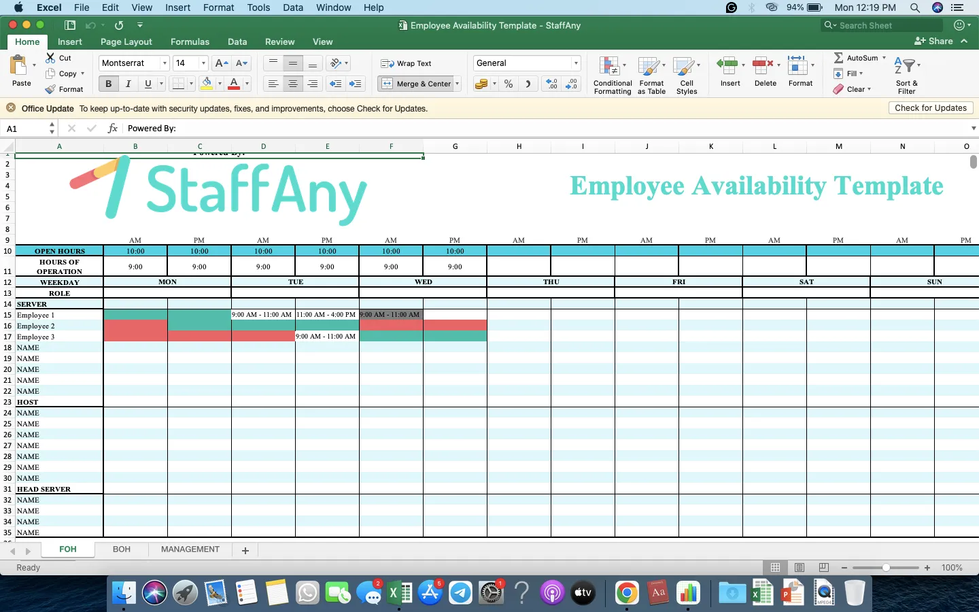979x612 pixels.
Task: Dismiss the Office Update notification
Action: click(11, 108)
